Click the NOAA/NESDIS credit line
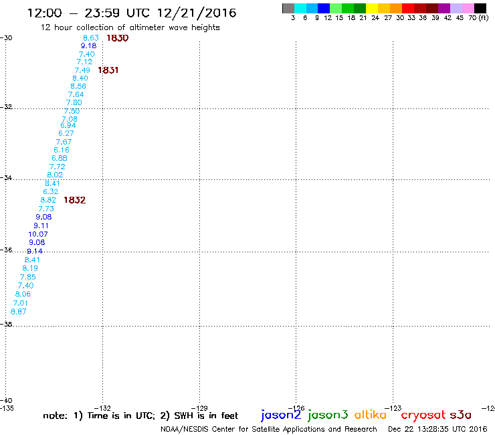495x435 pixels. (269, 429)
